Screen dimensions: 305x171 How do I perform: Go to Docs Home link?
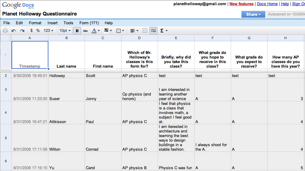[x=267, y=4]
